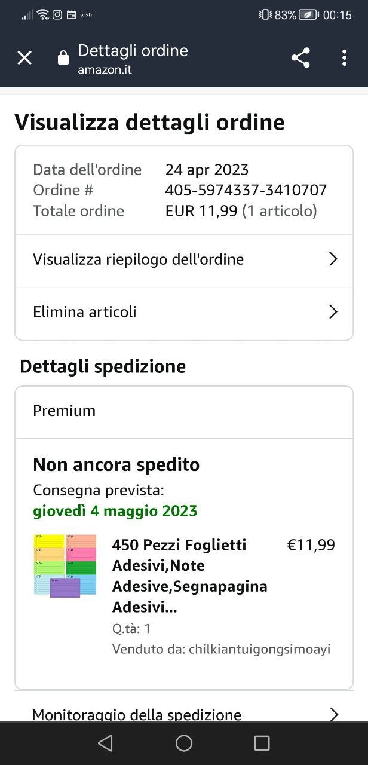Open Visualizza riepilogo dell'ordine row
The width and height of the screenshot is (368, 765).
[138, 259]
